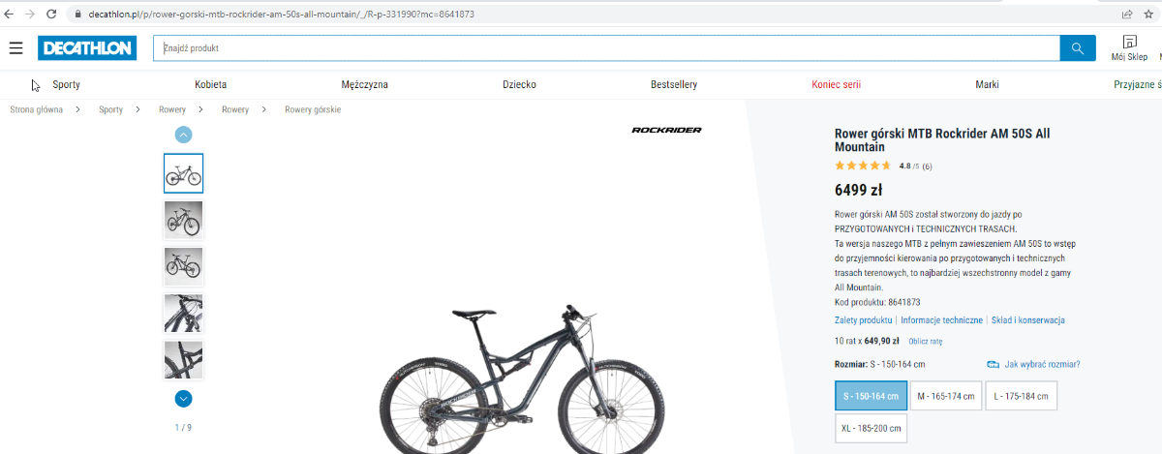
Task: Open the Sporty menu
Action: click(66, 84)
